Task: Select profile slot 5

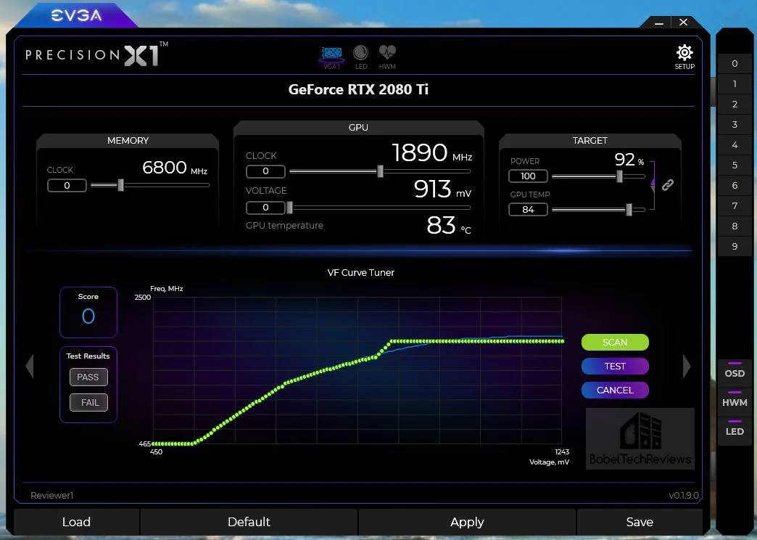Action: pyautogui.click(x=735, y=165)
